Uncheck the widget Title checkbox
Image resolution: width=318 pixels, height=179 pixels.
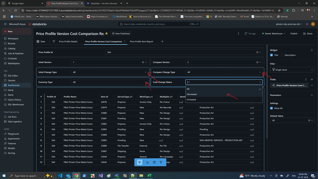pos(272,55)
